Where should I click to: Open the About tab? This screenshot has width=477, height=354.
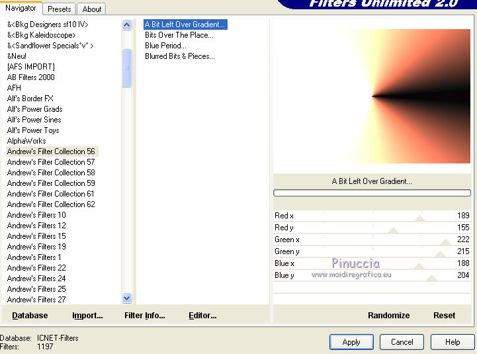[91, 9]
